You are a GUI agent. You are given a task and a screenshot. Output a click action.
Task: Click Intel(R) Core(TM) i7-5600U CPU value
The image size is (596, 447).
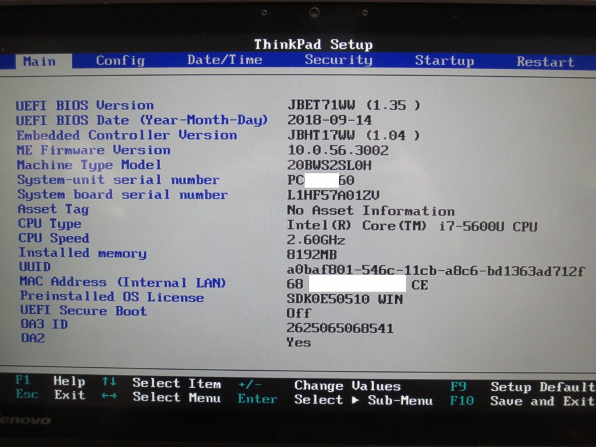pos(412,226)
